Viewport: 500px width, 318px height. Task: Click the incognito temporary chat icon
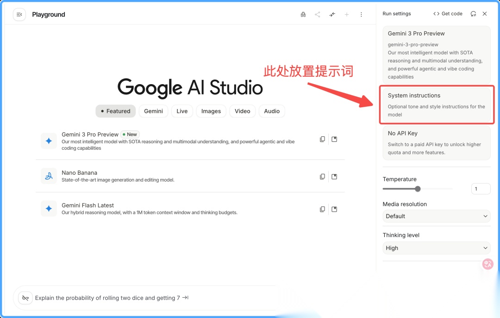point(303,15)
